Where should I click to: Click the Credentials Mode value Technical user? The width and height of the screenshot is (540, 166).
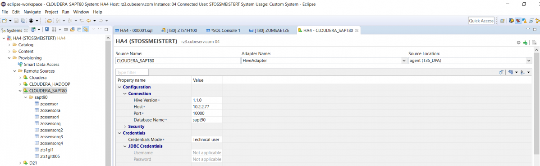click(x=206, y=140)
